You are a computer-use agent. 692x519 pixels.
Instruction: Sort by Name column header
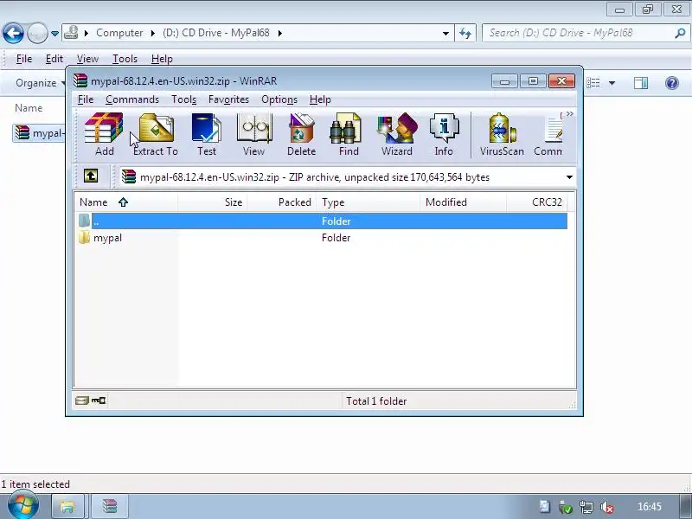(x=125, y=202)
